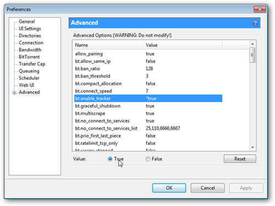Select the Scheduler tree item
Screen dimensions: 275x206
tap(29, 78)
